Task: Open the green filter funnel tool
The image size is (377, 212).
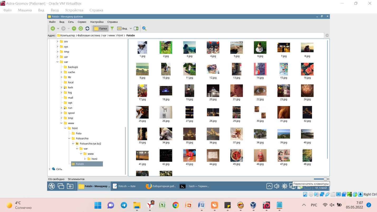Action: point(112,28)
